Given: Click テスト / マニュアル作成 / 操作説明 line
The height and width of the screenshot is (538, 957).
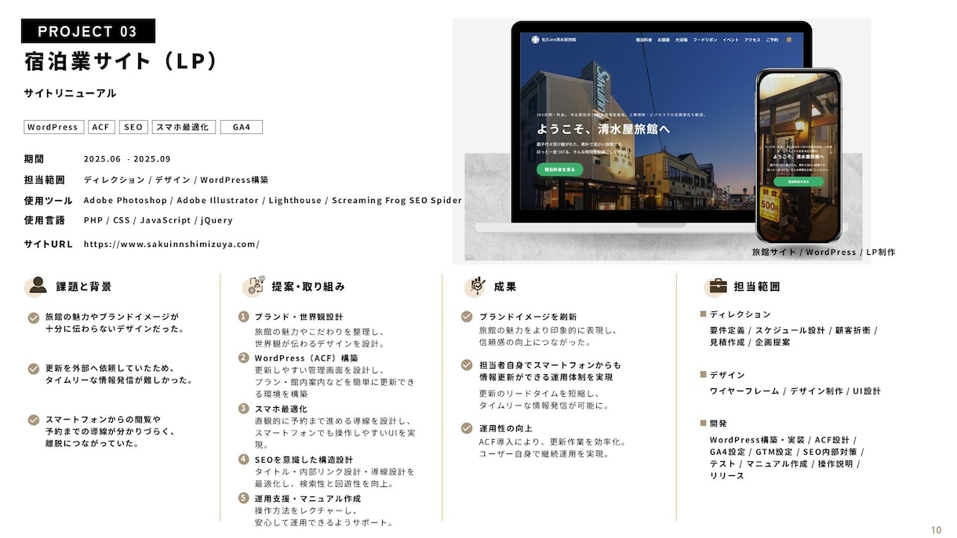Looking at the screenshot, I should 785,463.
